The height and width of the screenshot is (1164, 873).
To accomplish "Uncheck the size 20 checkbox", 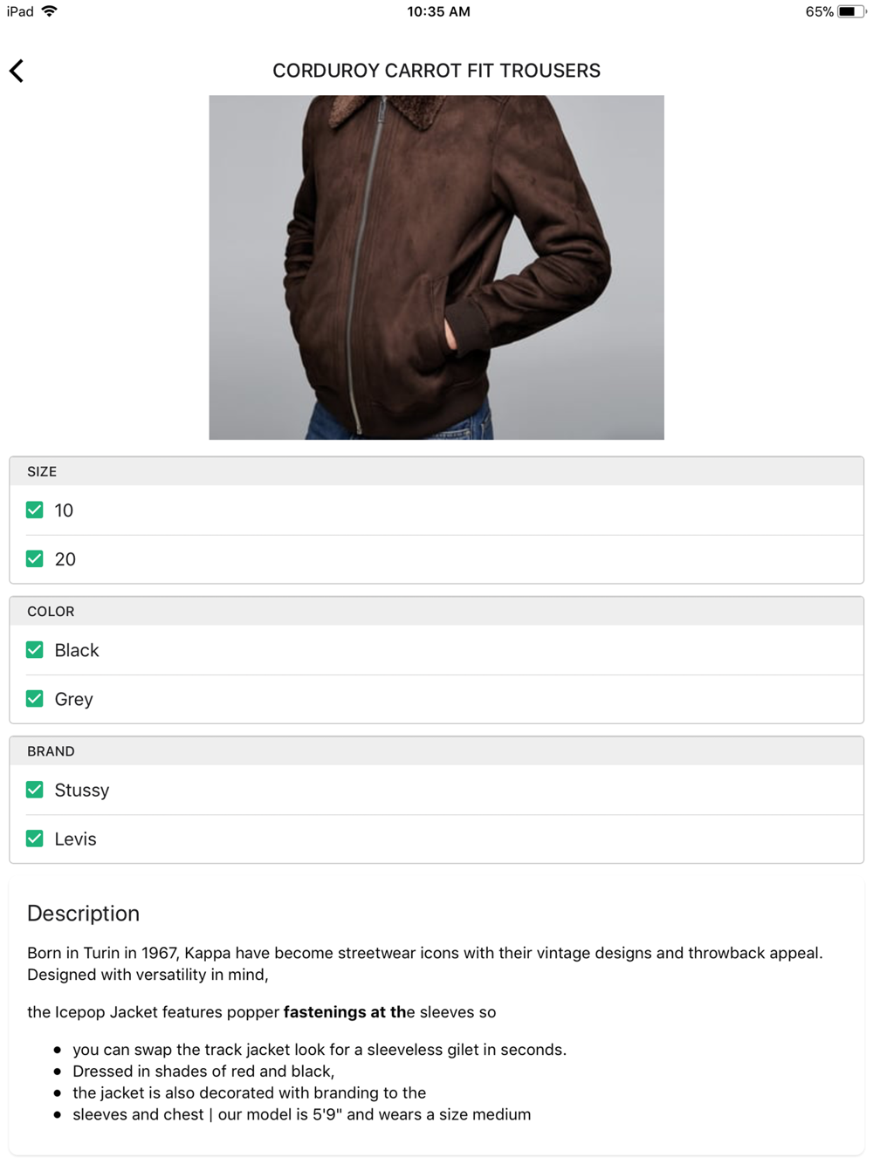I will [35, 559].
